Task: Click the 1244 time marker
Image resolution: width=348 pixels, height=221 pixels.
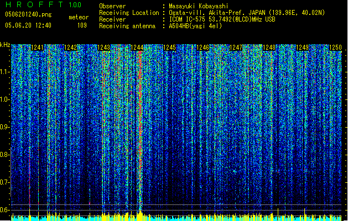Action: [137, 48]
